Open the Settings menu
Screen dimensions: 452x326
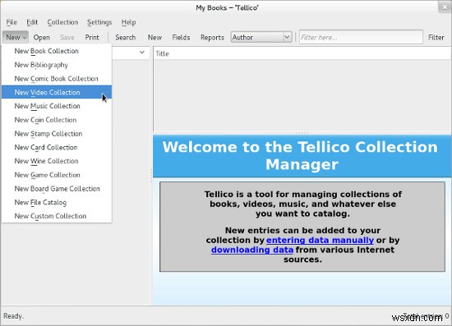99,22
